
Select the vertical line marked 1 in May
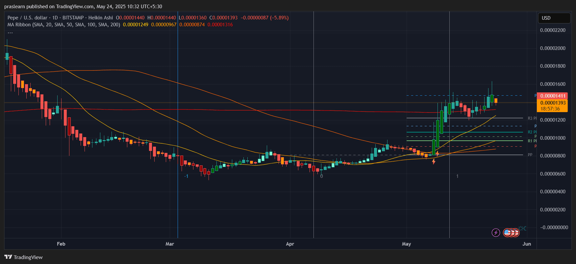point(449,125)
